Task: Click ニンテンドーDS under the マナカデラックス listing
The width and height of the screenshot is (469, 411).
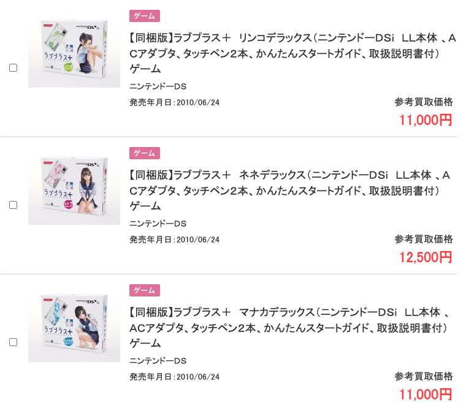Action: click(x=158, y=361)
